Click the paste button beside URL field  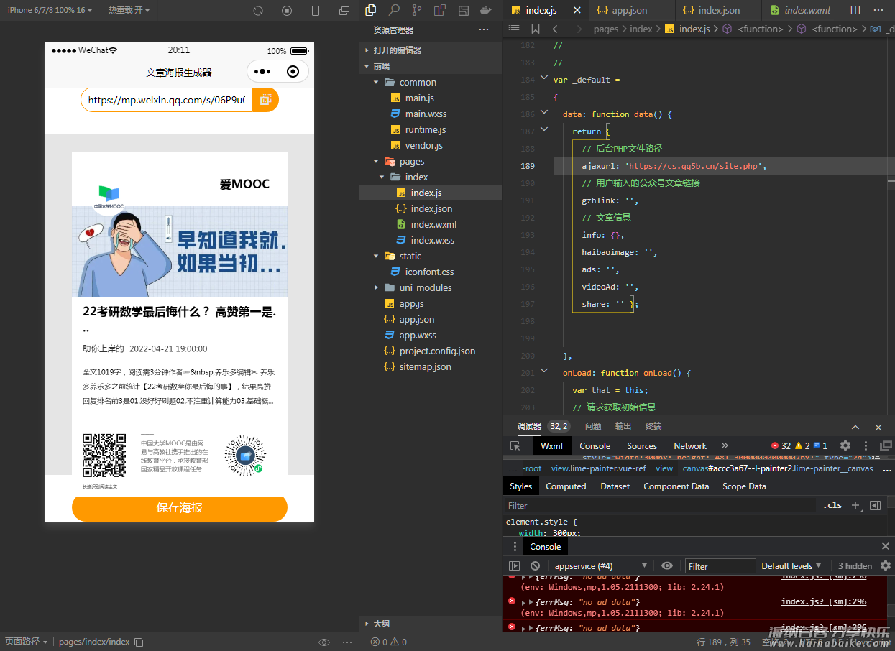pos(265,100)
